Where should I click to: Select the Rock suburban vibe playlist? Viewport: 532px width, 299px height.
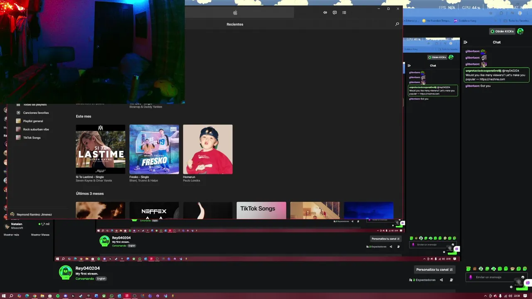coord(36,129)
